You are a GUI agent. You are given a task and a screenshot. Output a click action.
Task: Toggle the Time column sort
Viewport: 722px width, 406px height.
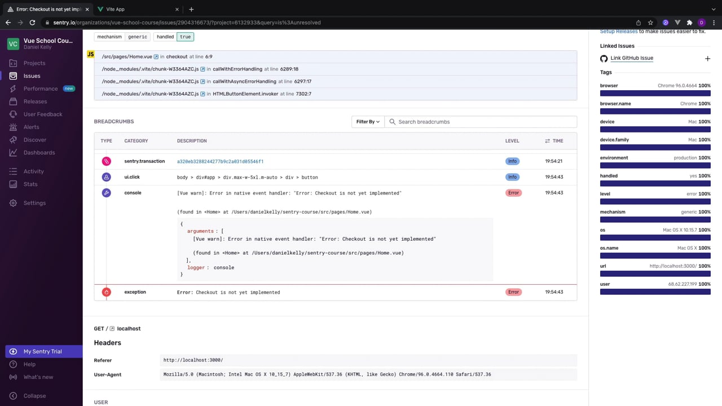[x=554, y=141]
